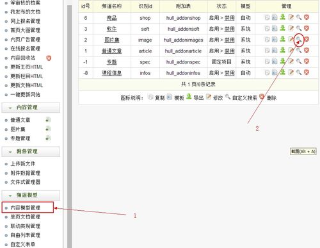Open template icon for 普通文章 article row
This screenshot has width=320, height=248.
275,51
